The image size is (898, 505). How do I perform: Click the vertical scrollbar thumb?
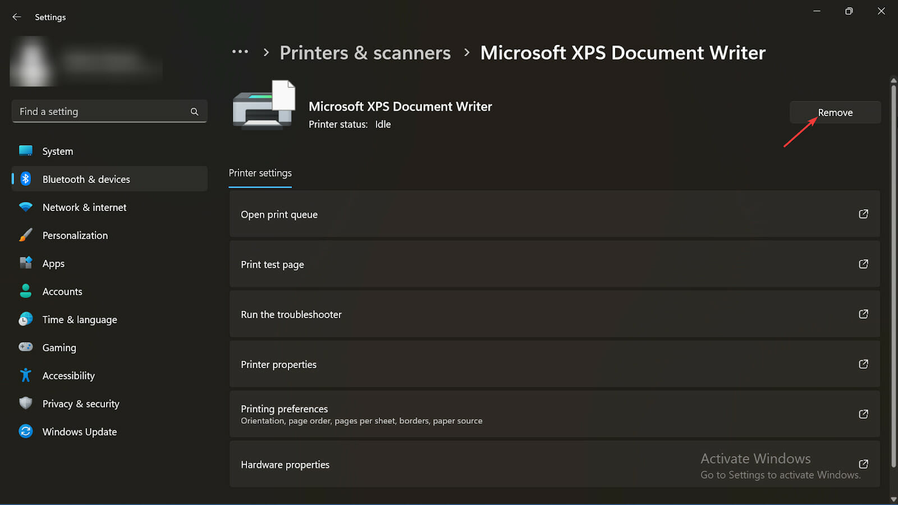tap(894, 275)
